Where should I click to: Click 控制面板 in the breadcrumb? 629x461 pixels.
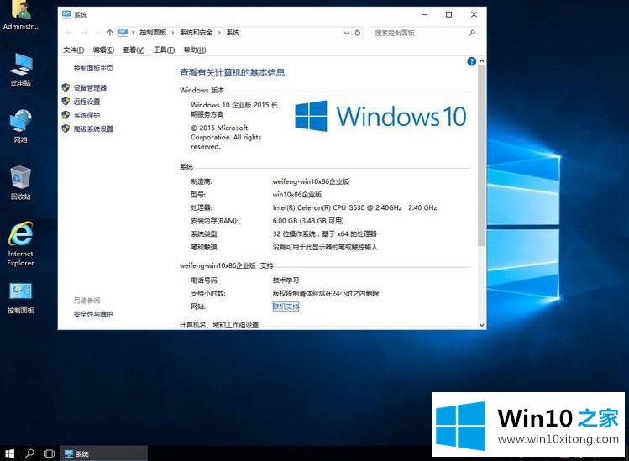153,33
